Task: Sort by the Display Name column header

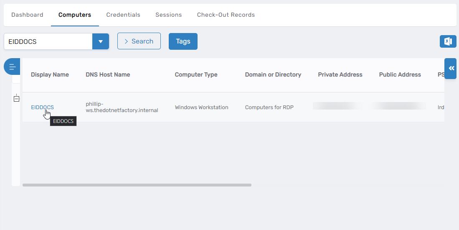Action: pos(50,75)
